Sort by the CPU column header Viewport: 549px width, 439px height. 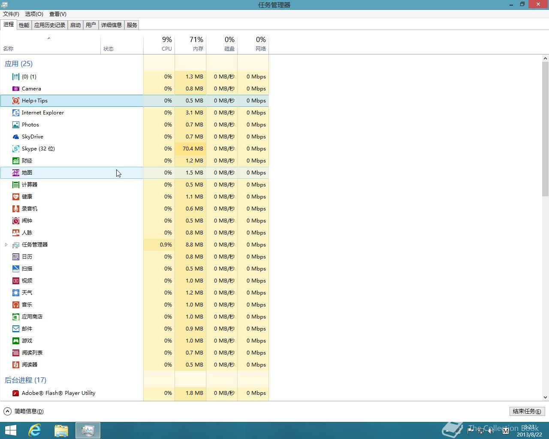pyautogui.click(x=159, y=45)
